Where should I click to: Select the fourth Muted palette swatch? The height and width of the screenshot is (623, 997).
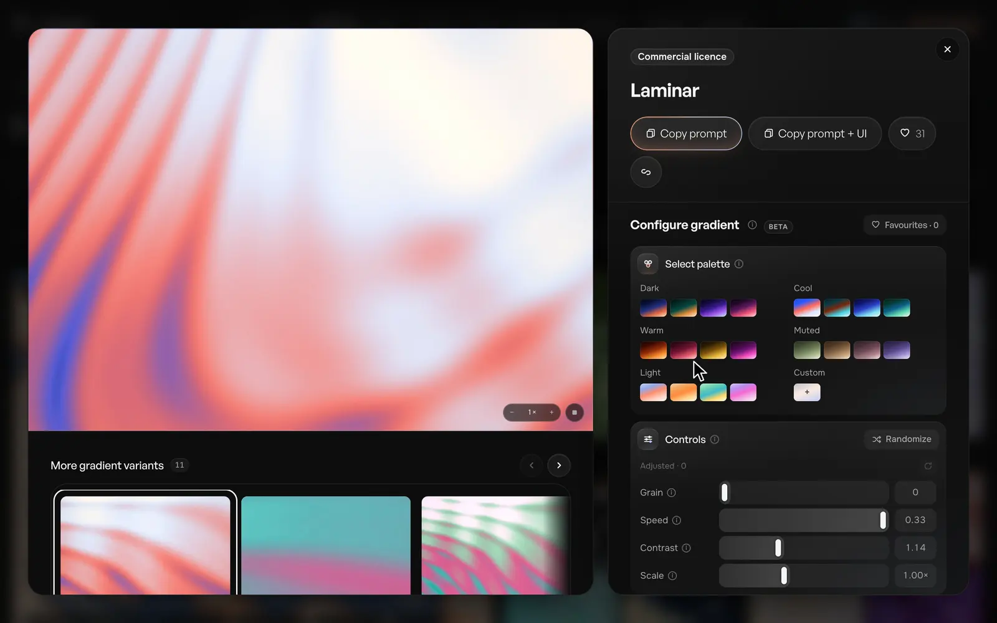point(897,350)
